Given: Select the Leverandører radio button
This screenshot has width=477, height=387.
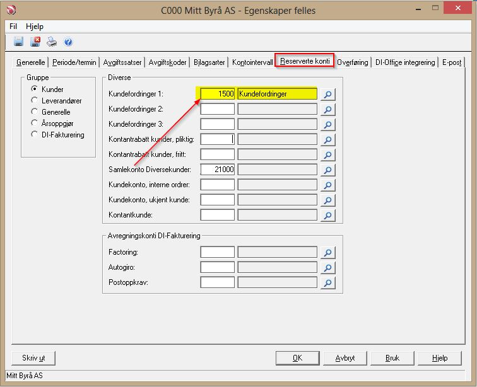Looking at the screenshot, I should point(34,100).
